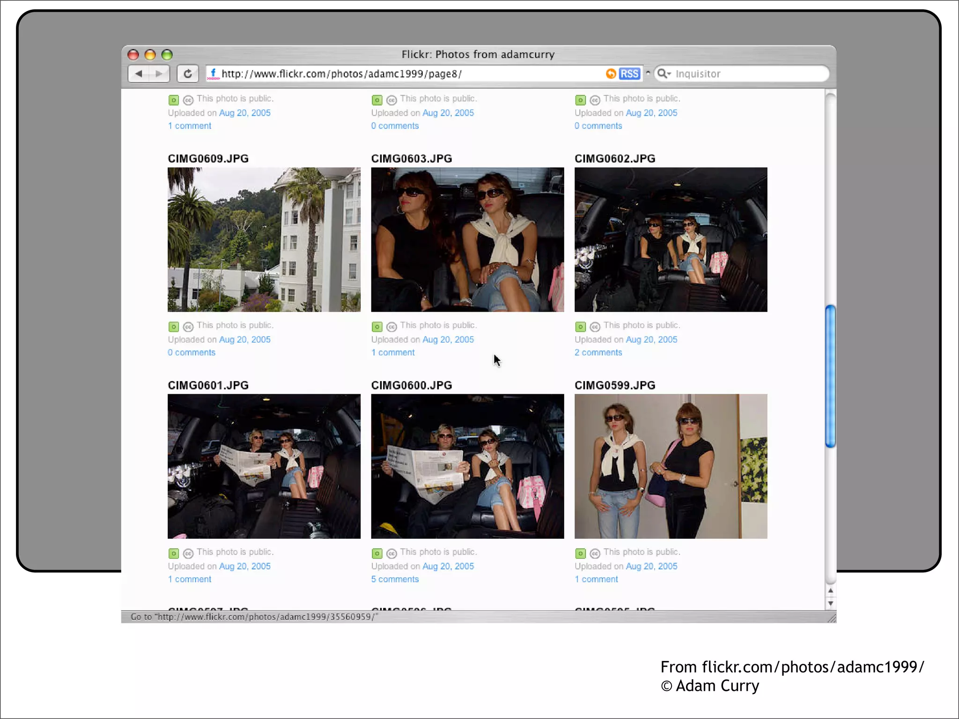Open the CIMG0599.JPG photo thumbnail
Screen dimensions: 959x719
pyautogui.click(x=671, y=466)
